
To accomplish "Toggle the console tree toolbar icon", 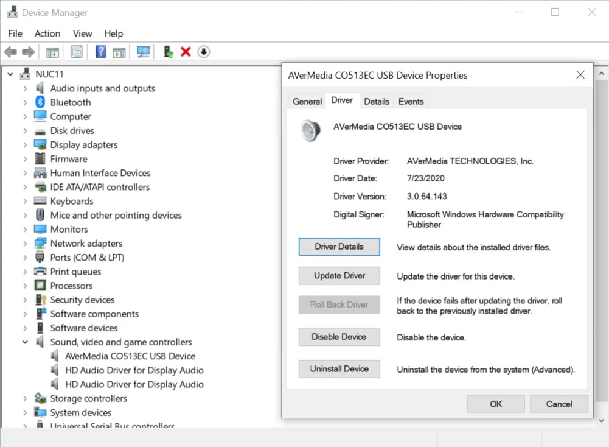I will pos(52,52).
